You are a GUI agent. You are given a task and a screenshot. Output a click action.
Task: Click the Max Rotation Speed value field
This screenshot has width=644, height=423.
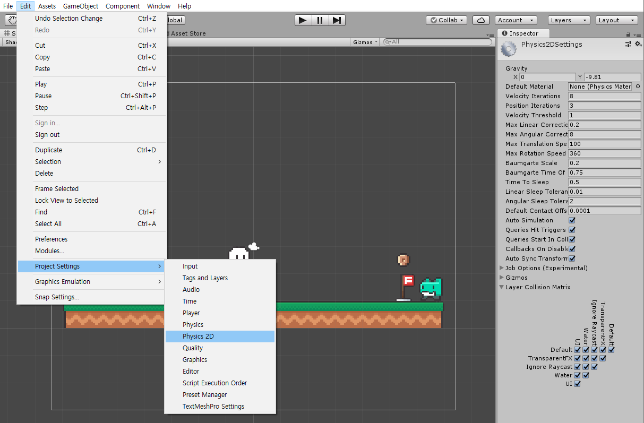click(x=605, y=153)
